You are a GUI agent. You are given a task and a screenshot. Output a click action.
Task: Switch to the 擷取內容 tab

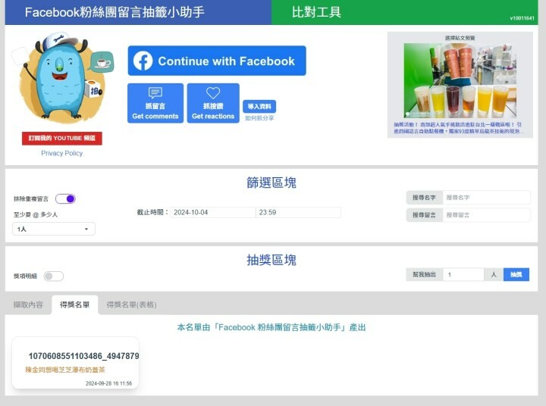pos(28,304)
